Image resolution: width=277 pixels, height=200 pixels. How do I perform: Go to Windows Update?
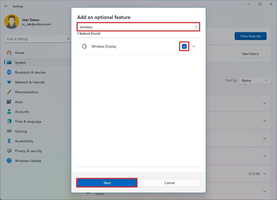[27, 160]
